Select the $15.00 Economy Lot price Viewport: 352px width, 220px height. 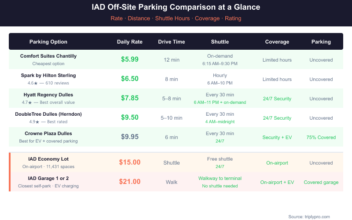tap(130, 162)
